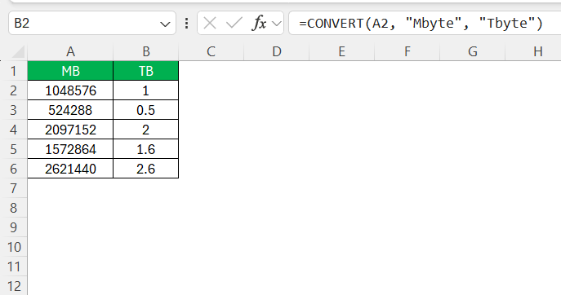Click the green MB header cell
Image resolution: width=561 pixels, height=295 pixels.
[70, 71]
